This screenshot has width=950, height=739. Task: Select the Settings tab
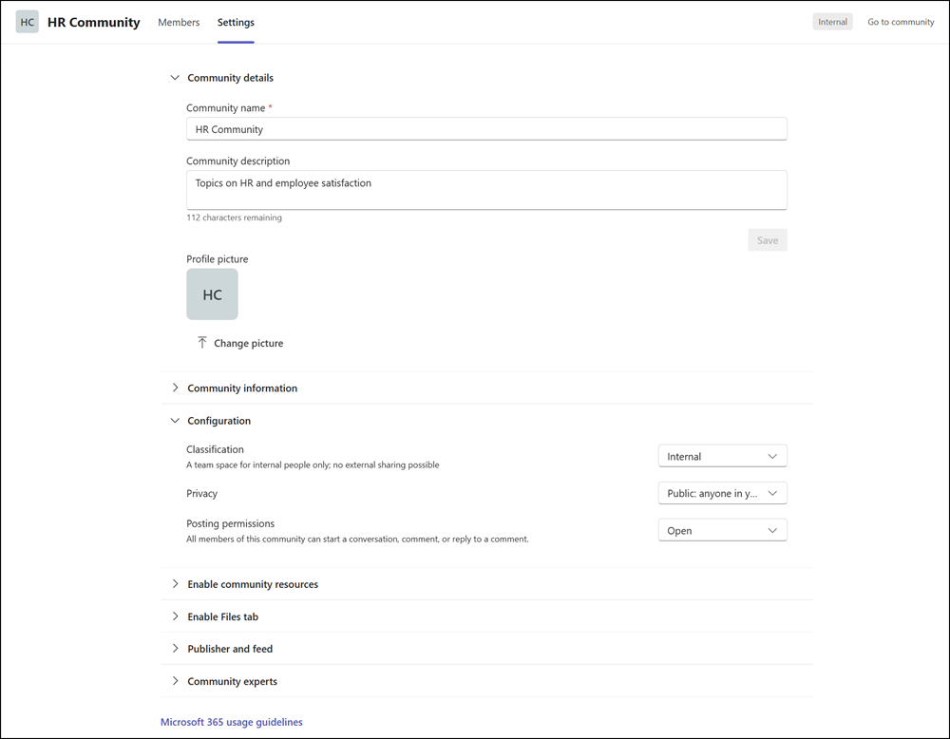236,22
